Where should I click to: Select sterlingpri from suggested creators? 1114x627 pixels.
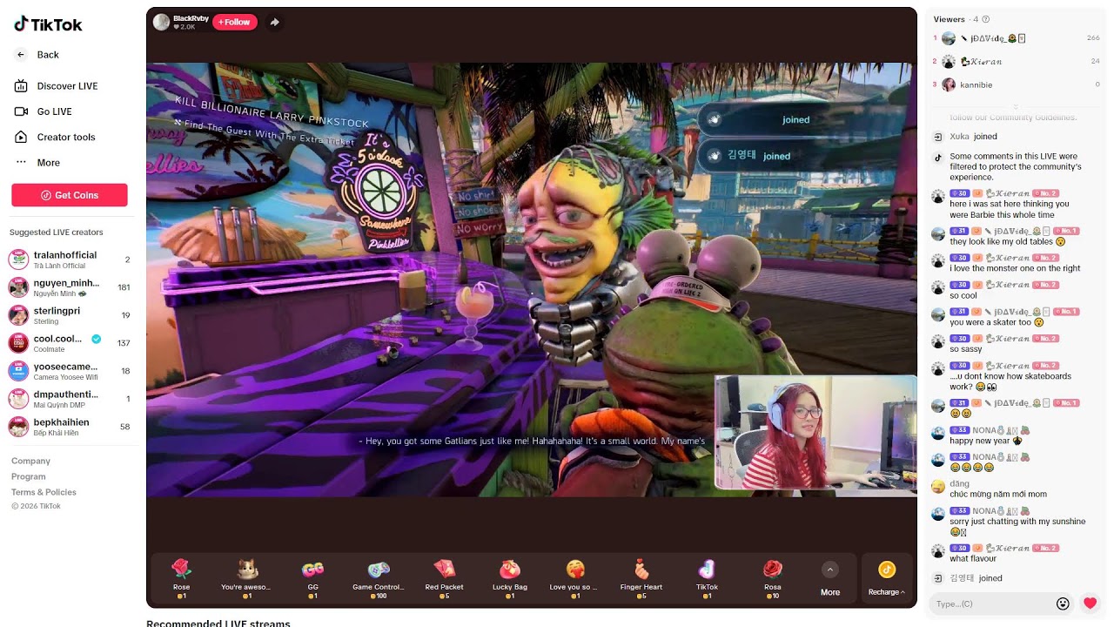[x=70, y=315]
